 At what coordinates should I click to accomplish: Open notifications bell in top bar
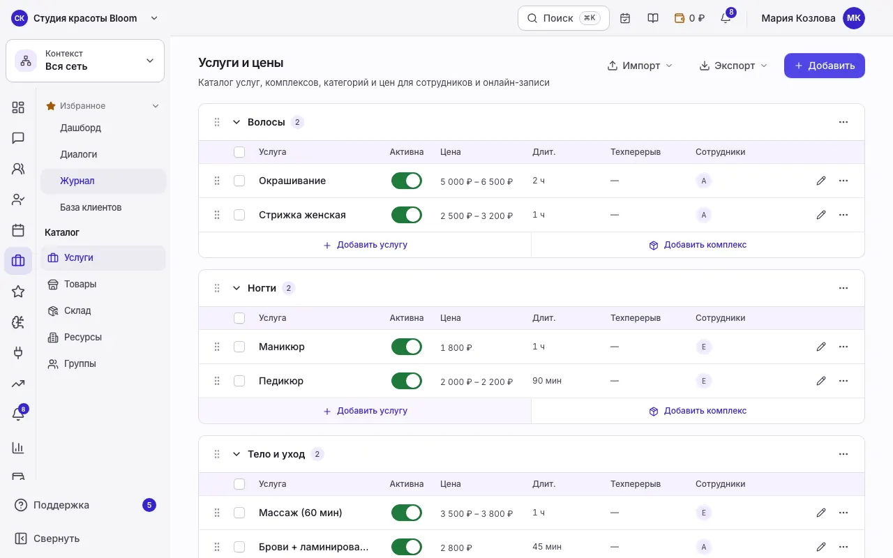[726, 18]
